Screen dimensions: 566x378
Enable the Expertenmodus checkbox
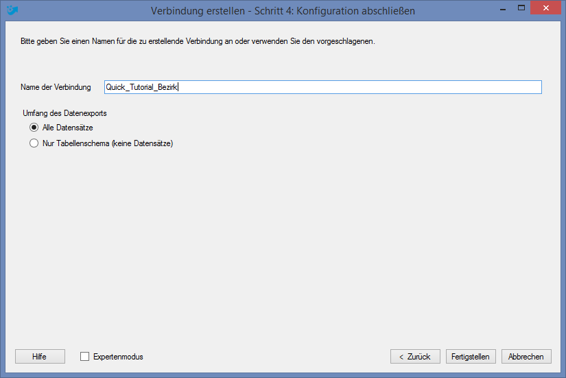pos(85,357)
